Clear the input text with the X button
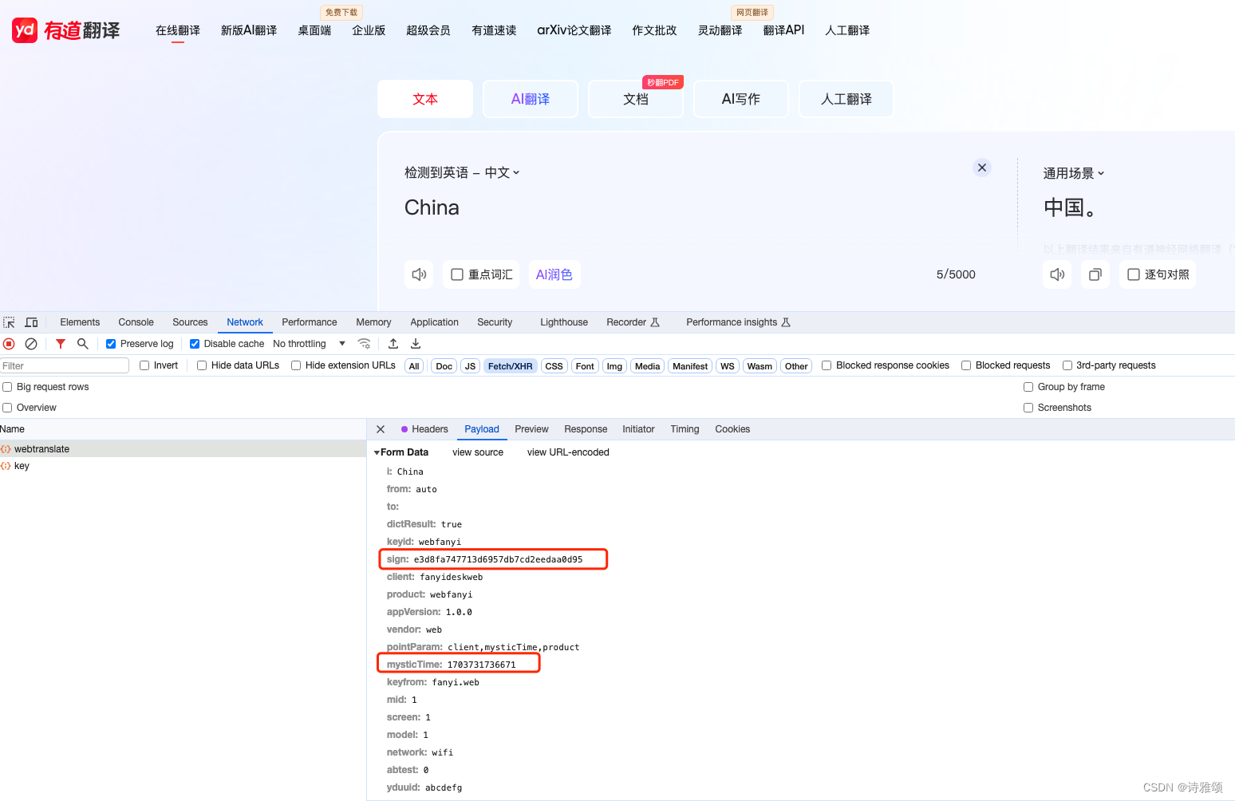 click(x=982, y=168)
